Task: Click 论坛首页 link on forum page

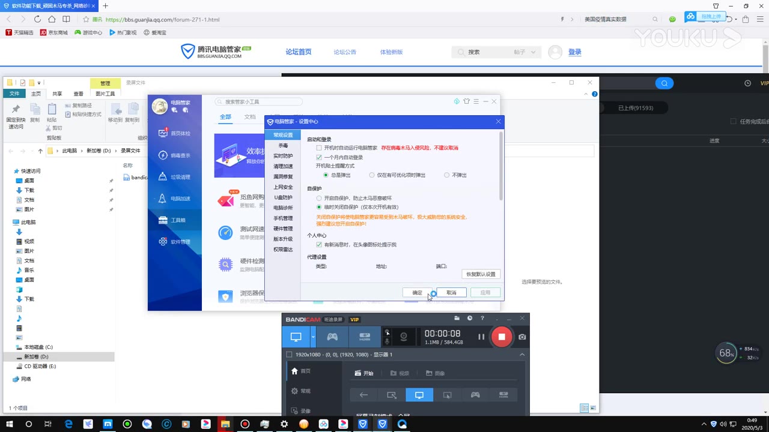Action: pos(299,52)
